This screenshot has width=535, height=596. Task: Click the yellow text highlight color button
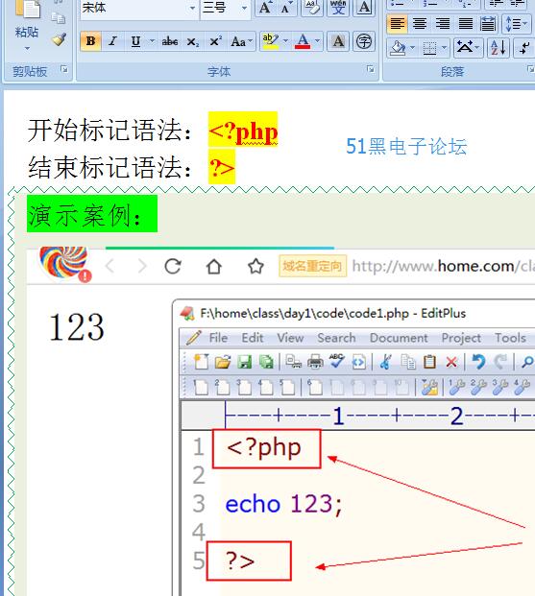pos(271,41)
